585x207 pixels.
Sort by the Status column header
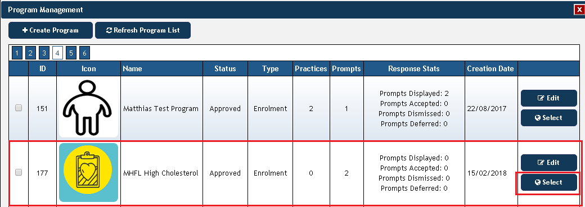pos(225,68)
